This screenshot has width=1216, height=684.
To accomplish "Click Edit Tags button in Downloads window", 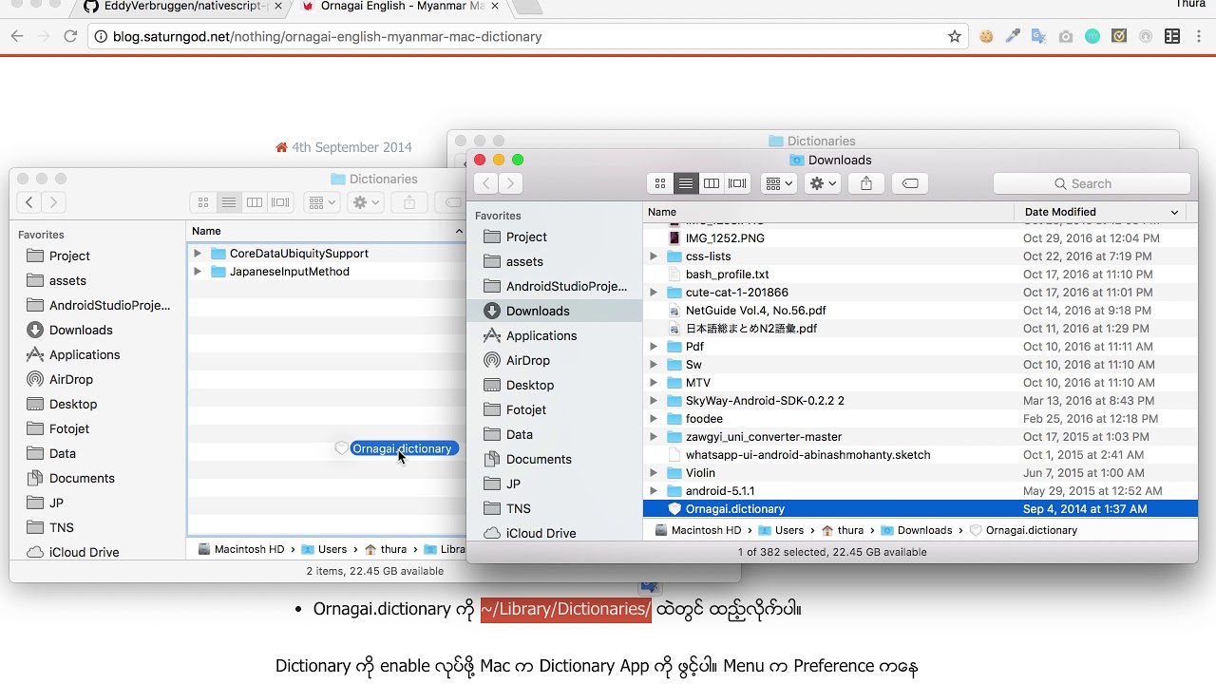I will (x=910, y=183).
